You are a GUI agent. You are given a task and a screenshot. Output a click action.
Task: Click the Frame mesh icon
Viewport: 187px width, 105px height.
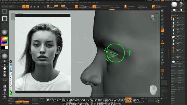point(162,49)
